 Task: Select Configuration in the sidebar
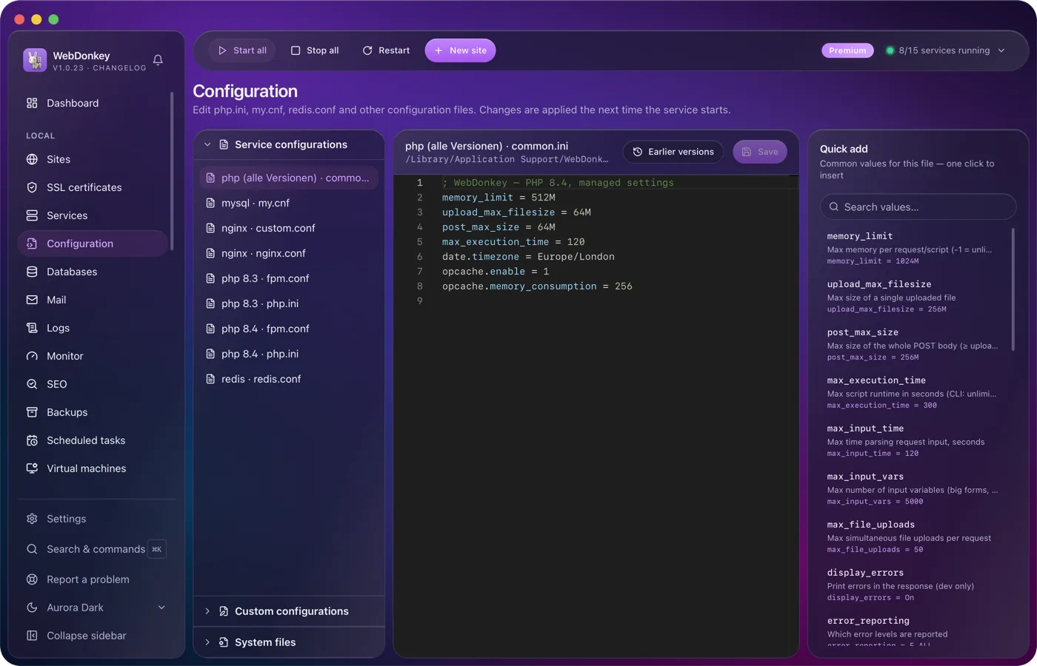(93, 243)
